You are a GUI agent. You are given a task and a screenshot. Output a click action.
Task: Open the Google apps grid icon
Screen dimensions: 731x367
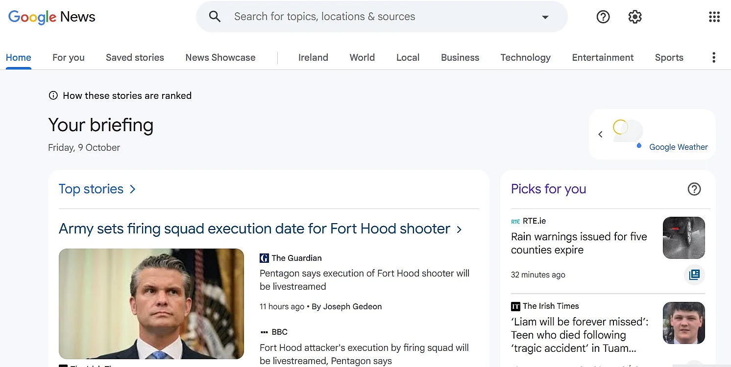714,17
